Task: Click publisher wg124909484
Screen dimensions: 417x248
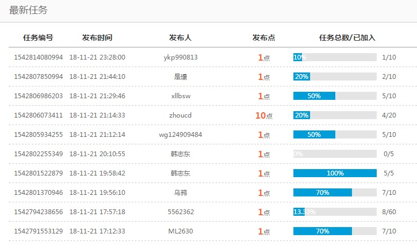Action: click(181, 135)
